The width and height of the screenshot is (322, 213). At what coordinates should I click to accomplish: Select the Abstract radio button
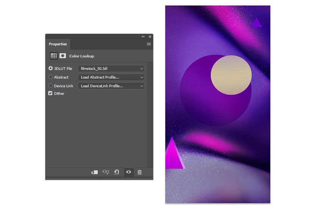50,77
